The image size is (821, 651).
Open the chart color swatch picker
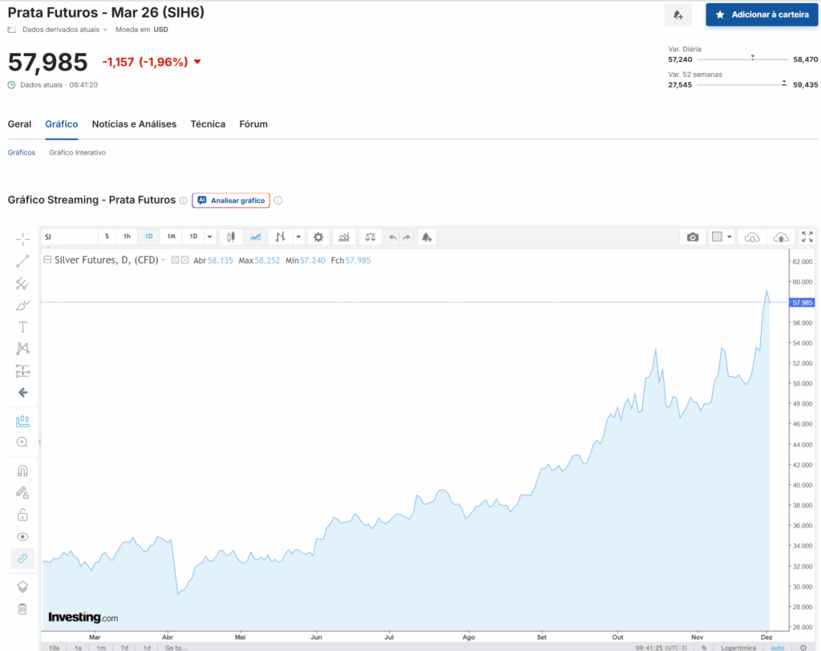722,237
